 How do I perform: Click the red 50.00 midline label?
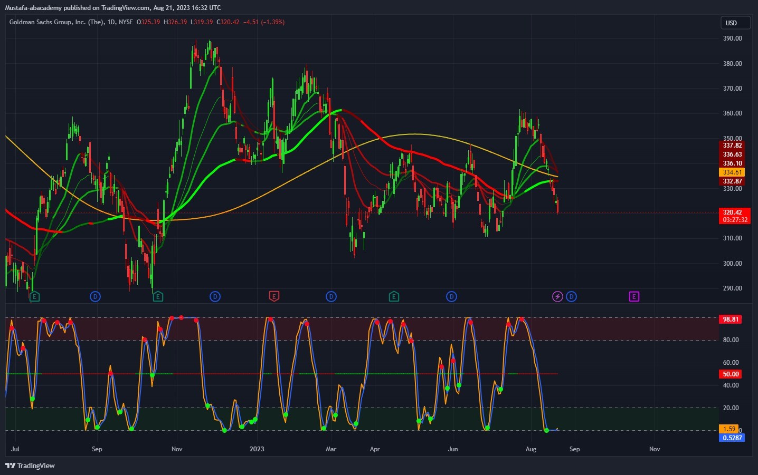coord(731,374)
